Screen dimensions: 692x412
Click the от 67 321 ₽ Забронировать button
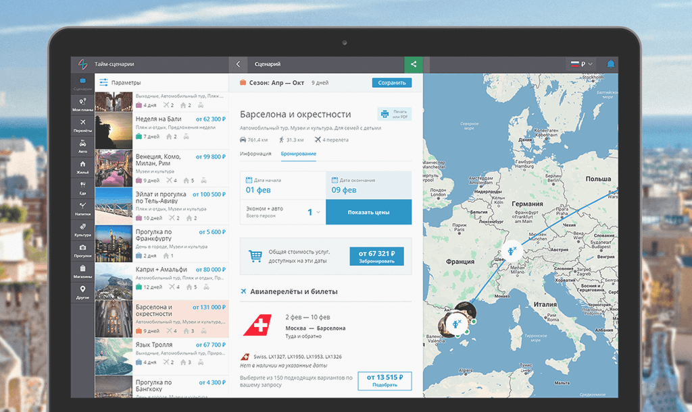tap(376, 256)
